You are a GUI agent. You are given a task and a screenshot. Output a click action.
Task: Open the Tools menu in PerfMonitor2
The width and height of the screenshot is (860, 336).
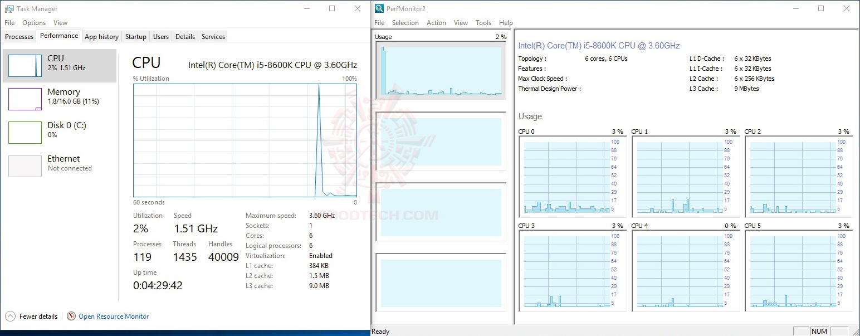483,23
